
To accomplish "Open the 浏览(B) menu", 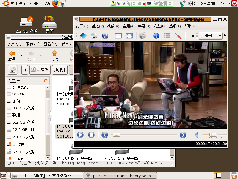I will [x=159, y=26].
